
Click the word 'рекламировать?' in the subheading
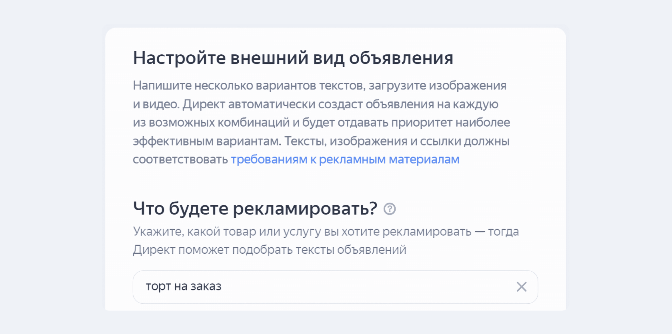coord(305,209)
